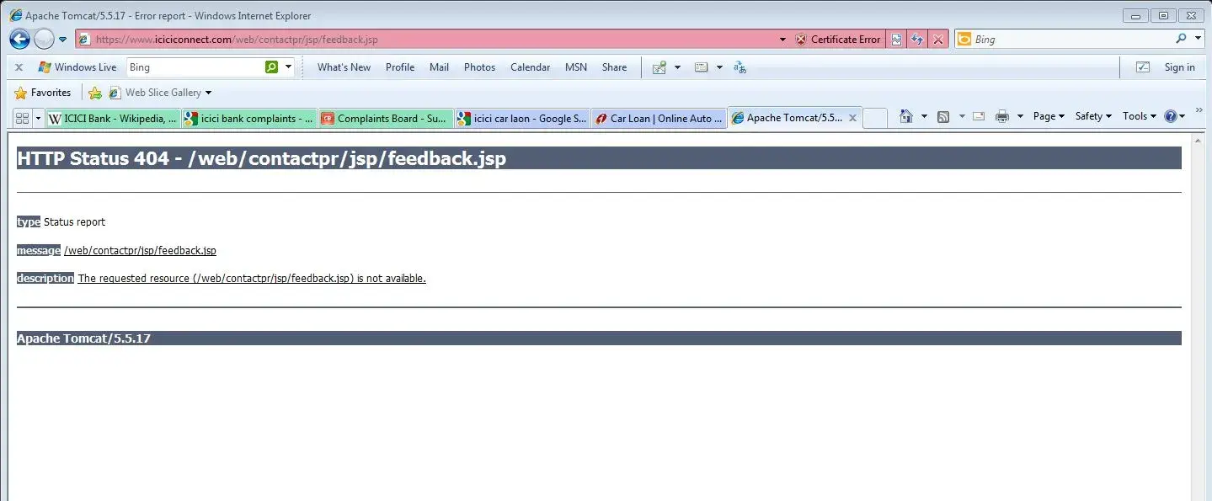Click the page vertical scrollbar
1212x501 pixels.
pyautogui.click(x=1199, y=317)
